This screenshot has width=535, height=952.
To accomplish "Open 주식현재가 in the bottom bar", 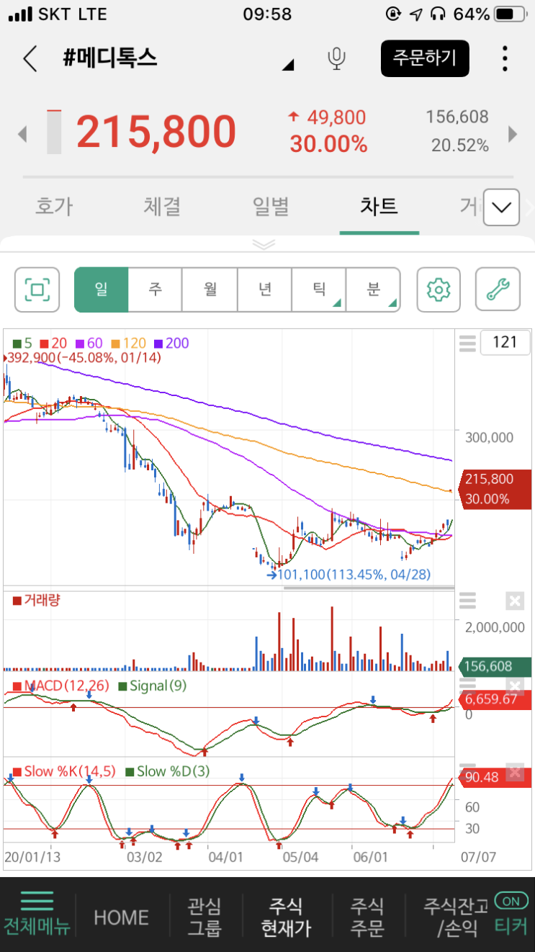I will point(286,917).
